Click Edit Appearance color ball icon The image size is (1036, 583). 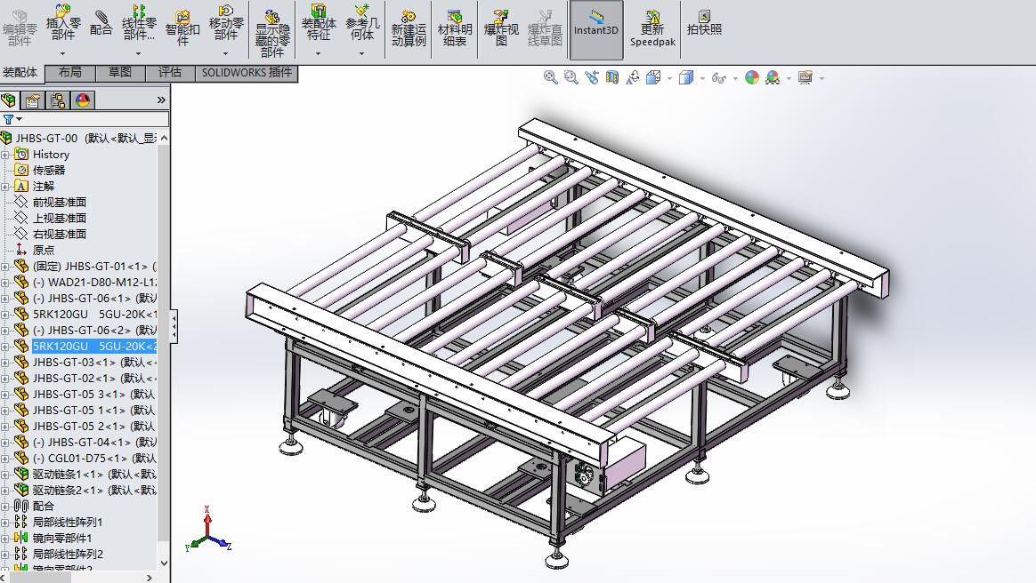click(x=752, y=77)
